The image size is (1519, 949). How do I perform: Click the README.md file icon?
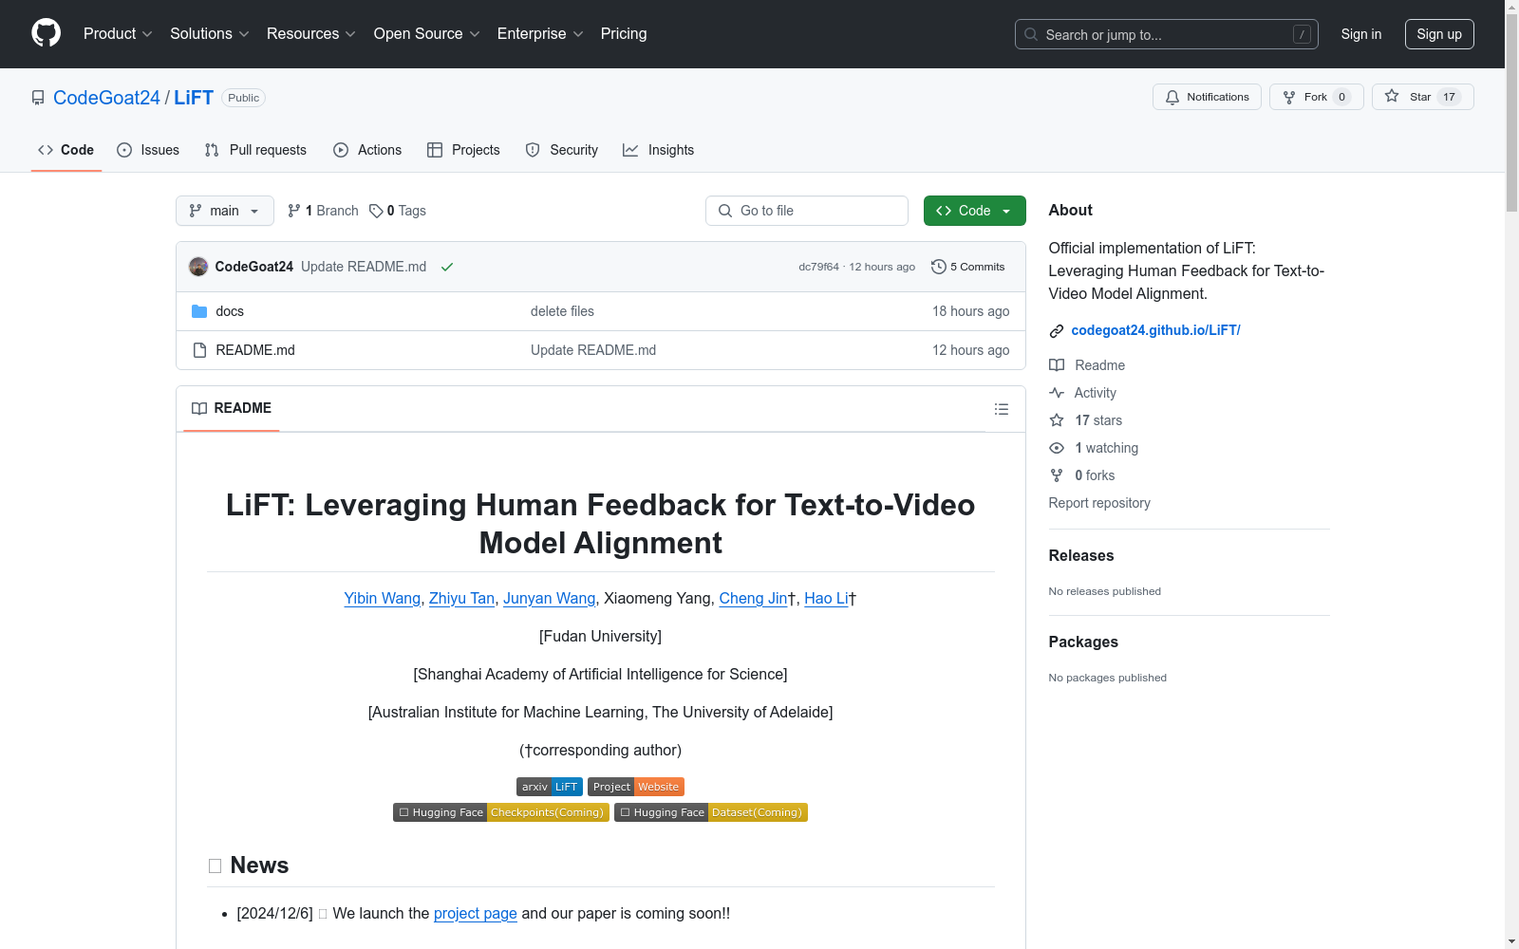point(199,350)
